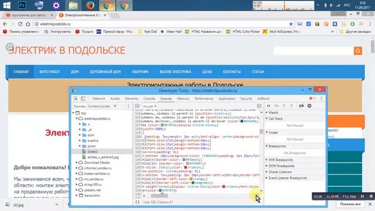The height and width of the screenshot is (211, 375).
Task: Open the Application tab
Action: point(227,98)
